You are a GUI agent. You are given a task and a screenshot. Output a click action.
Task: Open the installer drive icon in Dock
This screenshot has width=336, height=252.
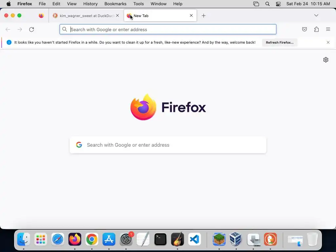point(253,239)
